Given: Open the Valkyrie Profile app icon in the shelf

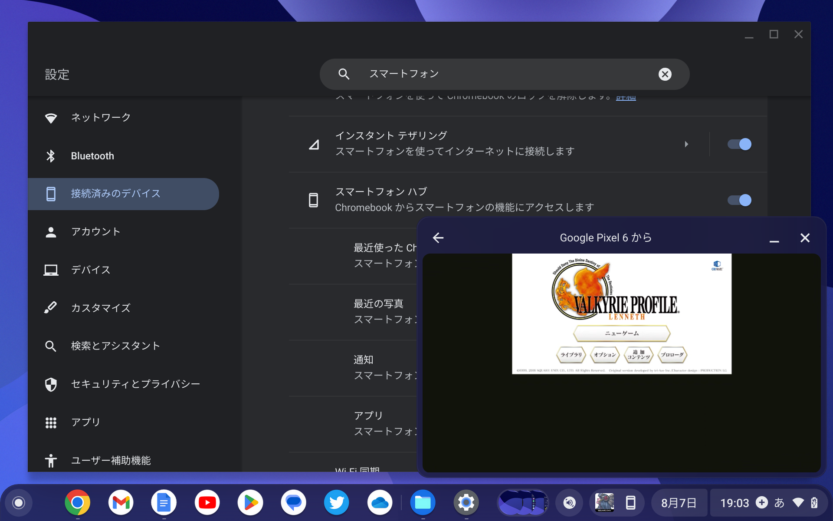Looking at the screenshot, I should pos(604,502).
